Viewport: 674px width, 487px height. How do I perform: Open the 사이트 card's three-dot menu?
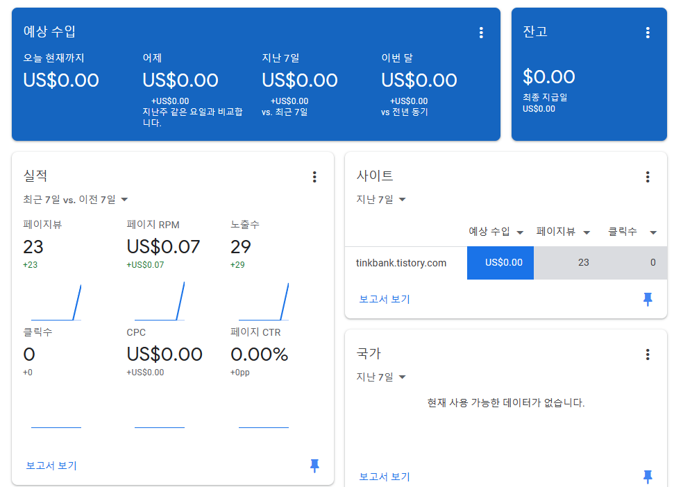(x=648, y=177)
